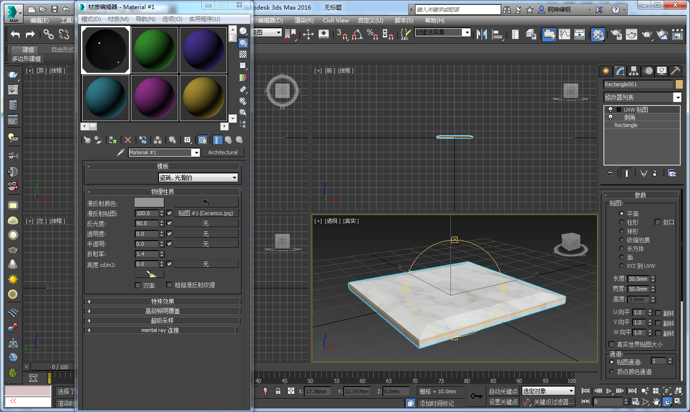Open the 创建选择集 dropdown
The width and height of the screenshot is (690, 412).
(443, 32)
